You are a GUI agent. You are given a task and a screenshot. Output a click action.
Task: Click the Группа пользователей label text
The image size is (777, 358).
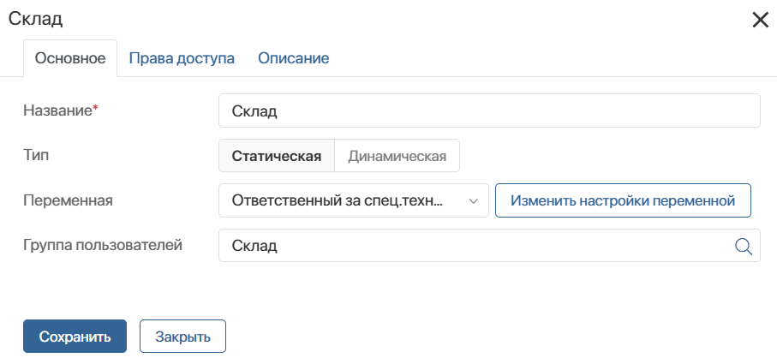(x=103, y=245)
